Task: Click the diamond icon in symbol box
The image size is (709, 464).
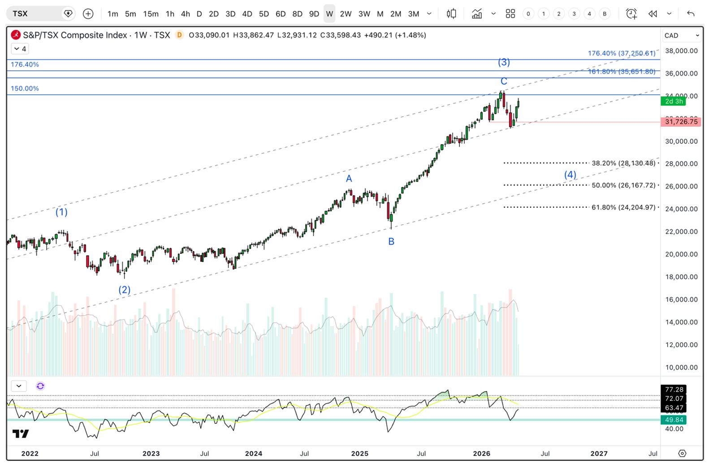Action: coord(68,13)
